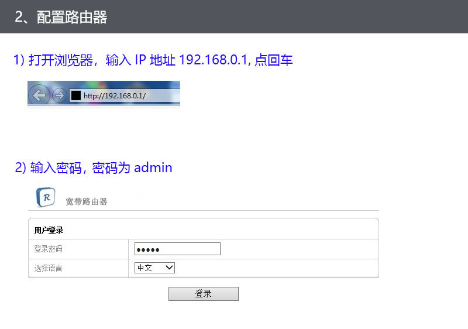Click the 选择语言 field label
The image size is (468, 329).
pyautogui.click(x=48, y=268)
